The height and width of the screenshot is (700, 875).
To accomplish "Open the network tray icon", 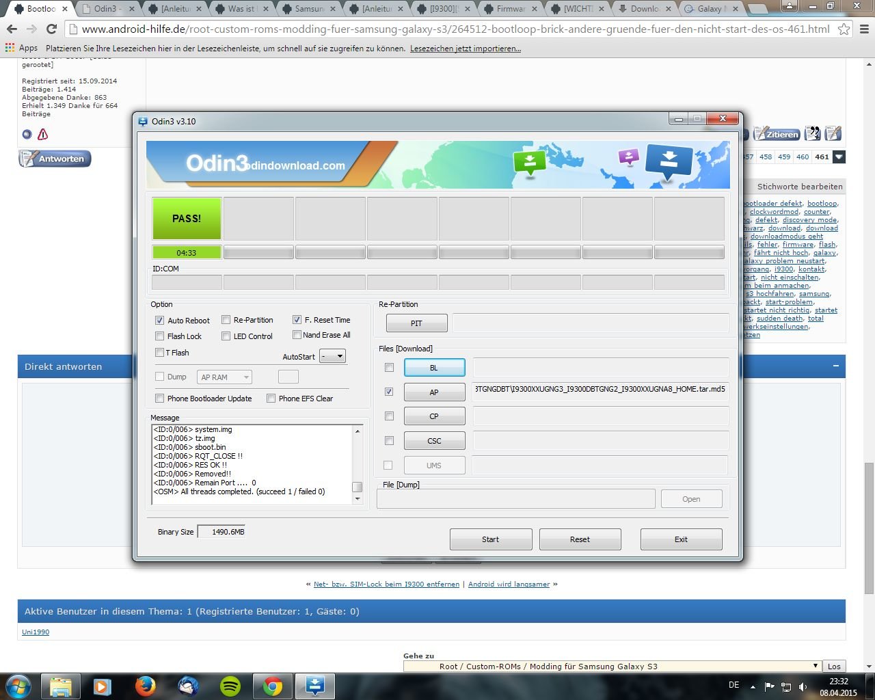I will (786, 687).
